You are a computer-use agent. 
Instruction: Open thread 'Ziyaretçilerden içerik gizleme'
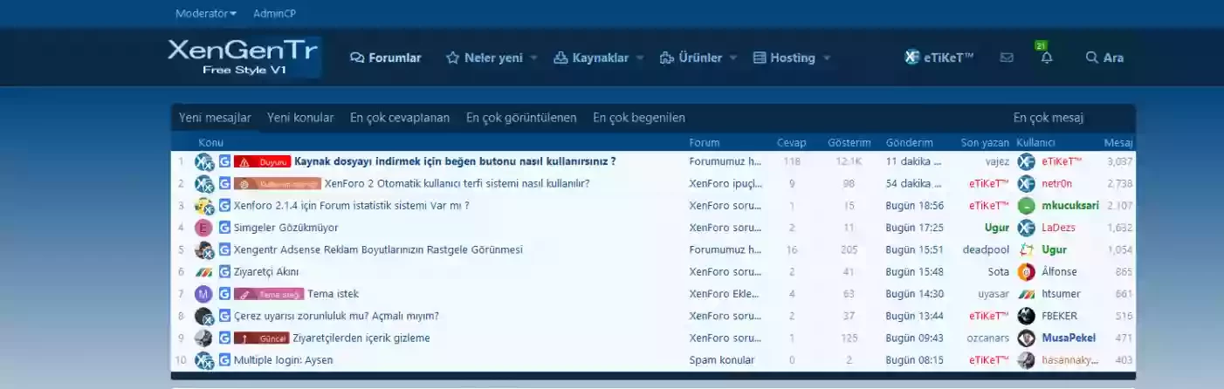click(361, 338)
